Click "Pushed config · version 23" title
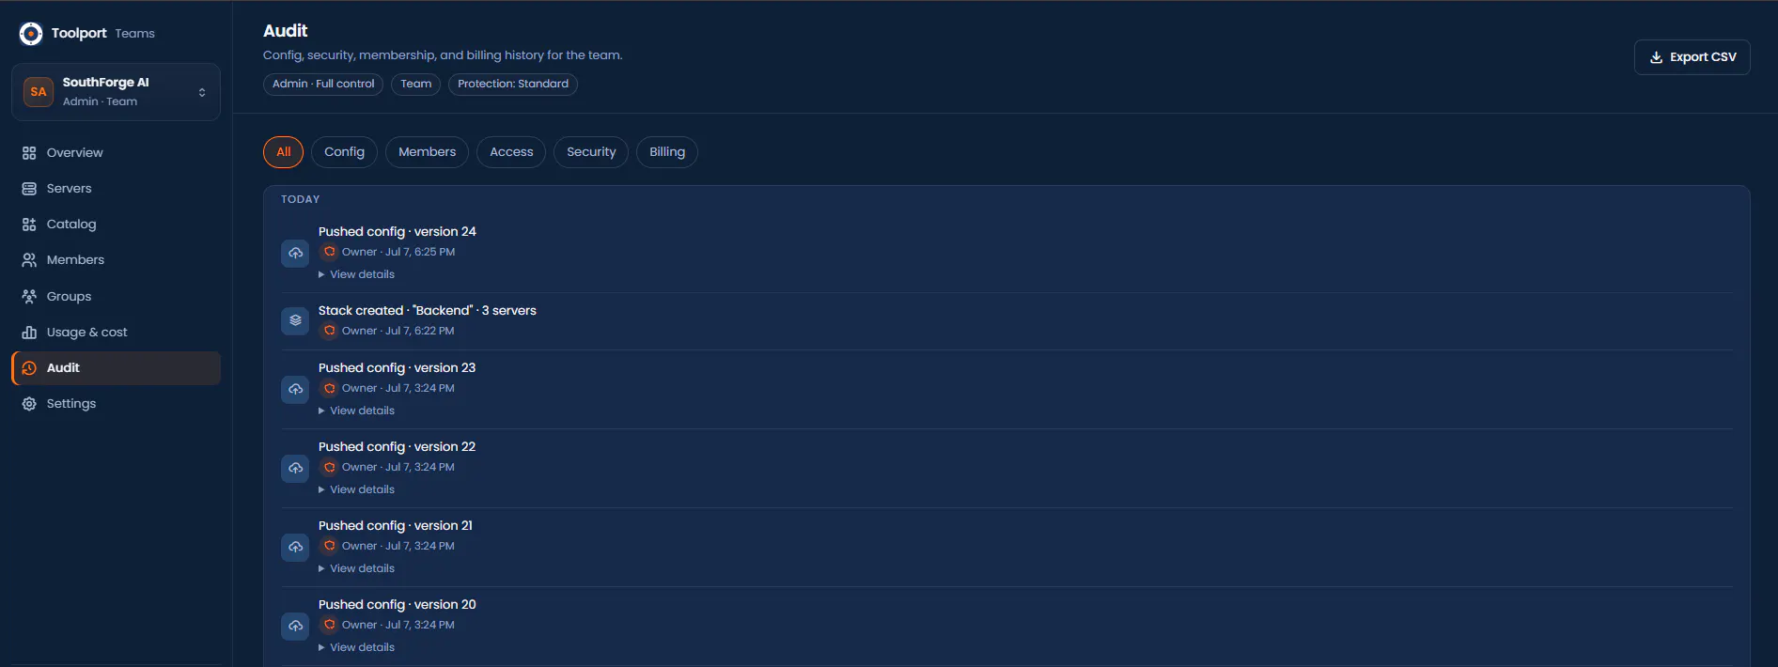 pyautogui.click(x=398, y=368)
